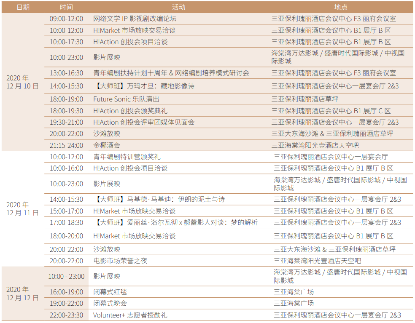Select H!Action 创投会颁奖典礼
This screenshot has width=415, height=323.
pos(130,111)
